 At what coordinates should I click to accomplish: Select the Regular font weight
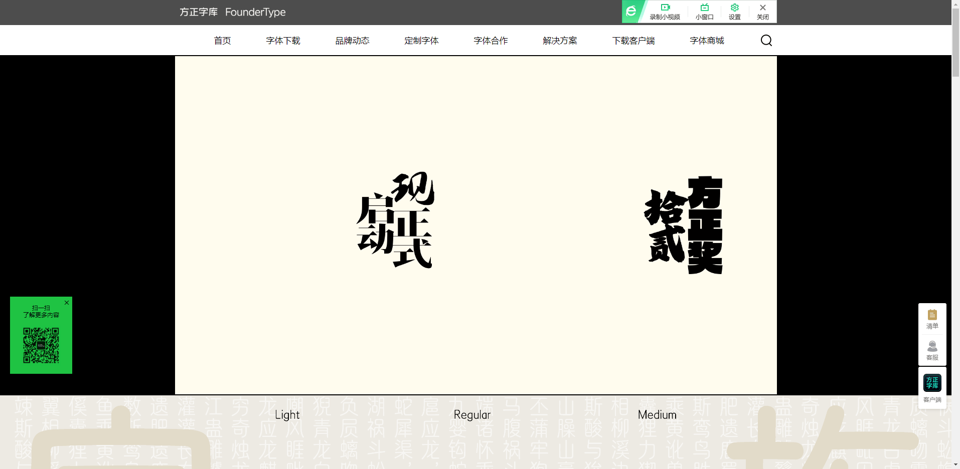pyautogui.click(x=471, y=414)
